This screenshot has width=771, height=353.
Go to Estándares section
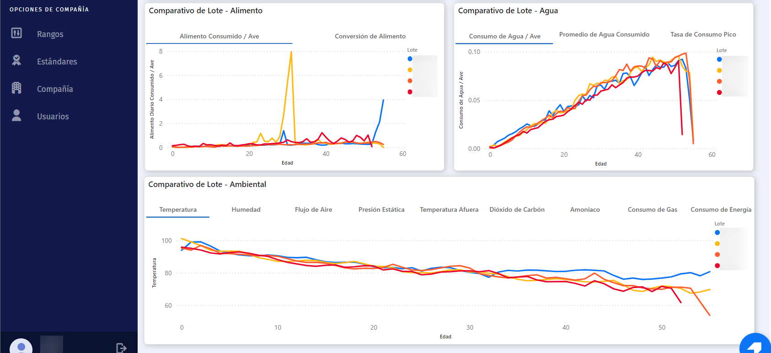pyautogui.click(x=57, y=62)
